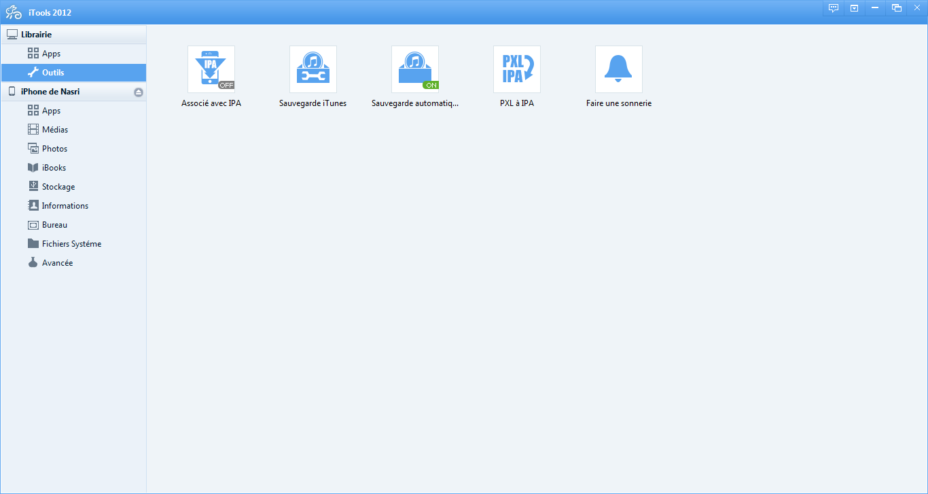Open the iBooks section

coord(73,168)
